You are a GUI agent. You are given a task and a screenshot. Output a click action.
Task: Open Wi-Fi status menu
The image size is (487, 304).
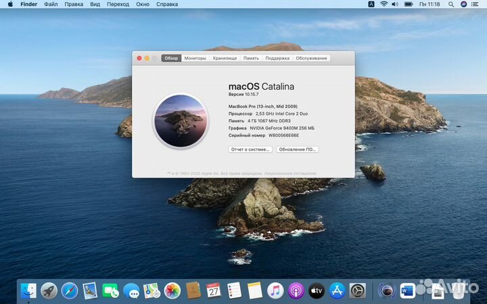pos(384,4)
